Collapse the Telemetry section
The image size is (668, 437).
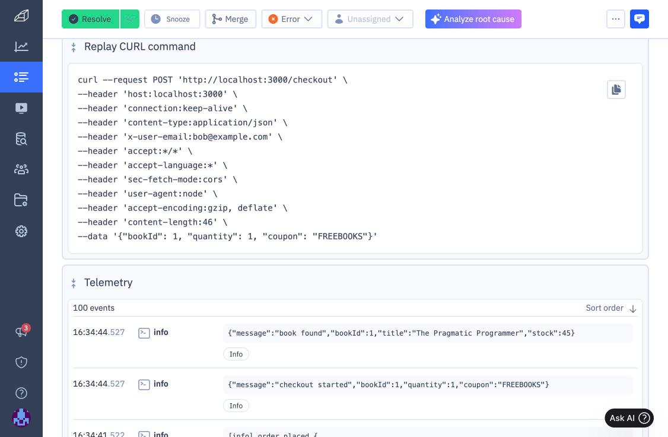click(74, 283)
